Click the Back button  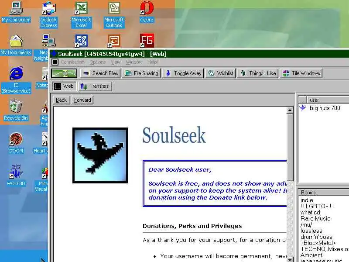[x=62, y=100]
